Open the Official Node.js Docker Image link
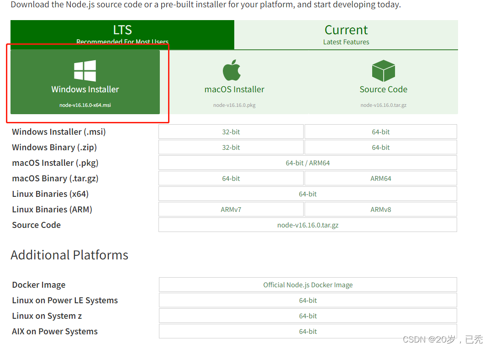This screenshot has height=348, width=490. (x=308, y=285)
